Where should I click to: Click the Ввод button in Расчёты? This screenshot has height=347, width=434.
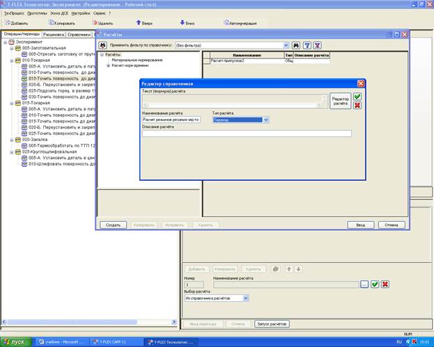(x=361, y=225)
